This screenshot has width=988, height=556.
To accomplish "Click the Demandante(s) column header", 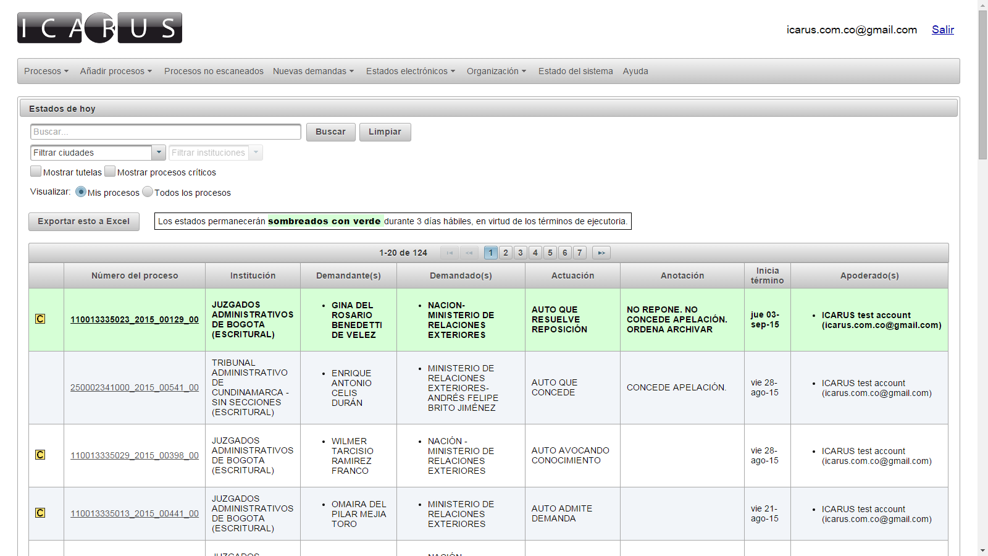I will click(349, 276).
